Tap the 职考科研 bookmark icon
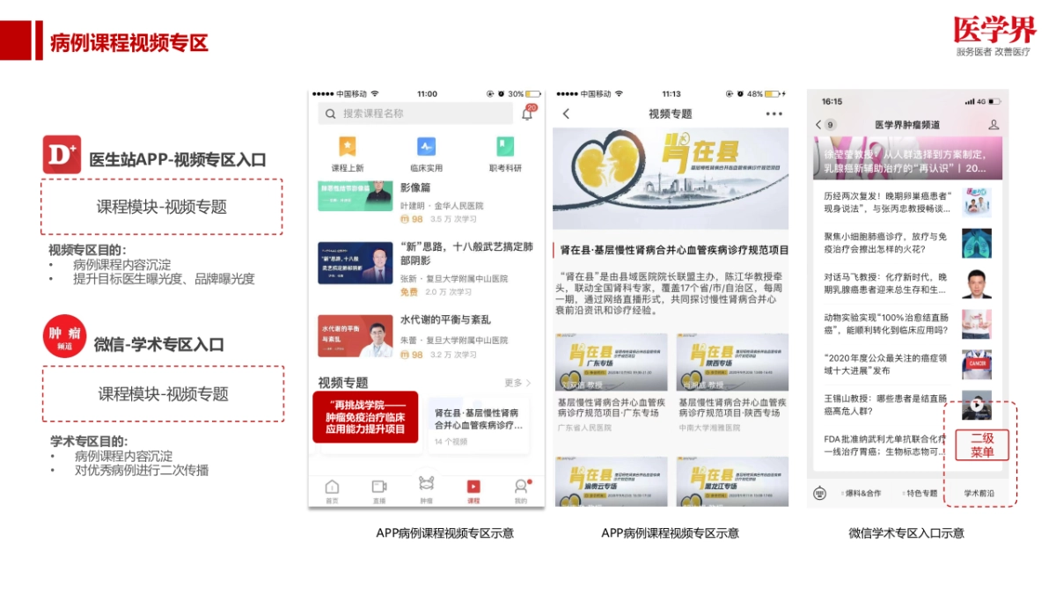The image size is (1056, 594). [504, 147]
